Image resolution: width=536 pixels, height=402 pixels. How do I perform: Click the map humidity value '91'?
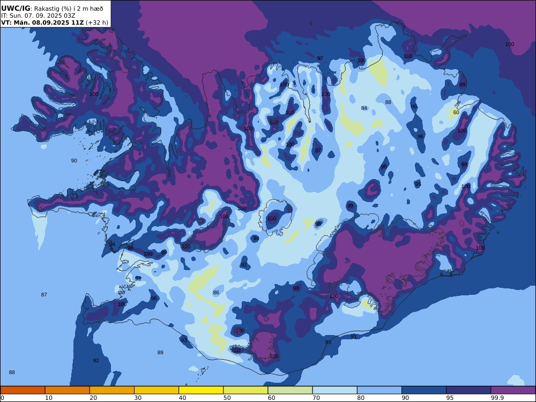354,337
